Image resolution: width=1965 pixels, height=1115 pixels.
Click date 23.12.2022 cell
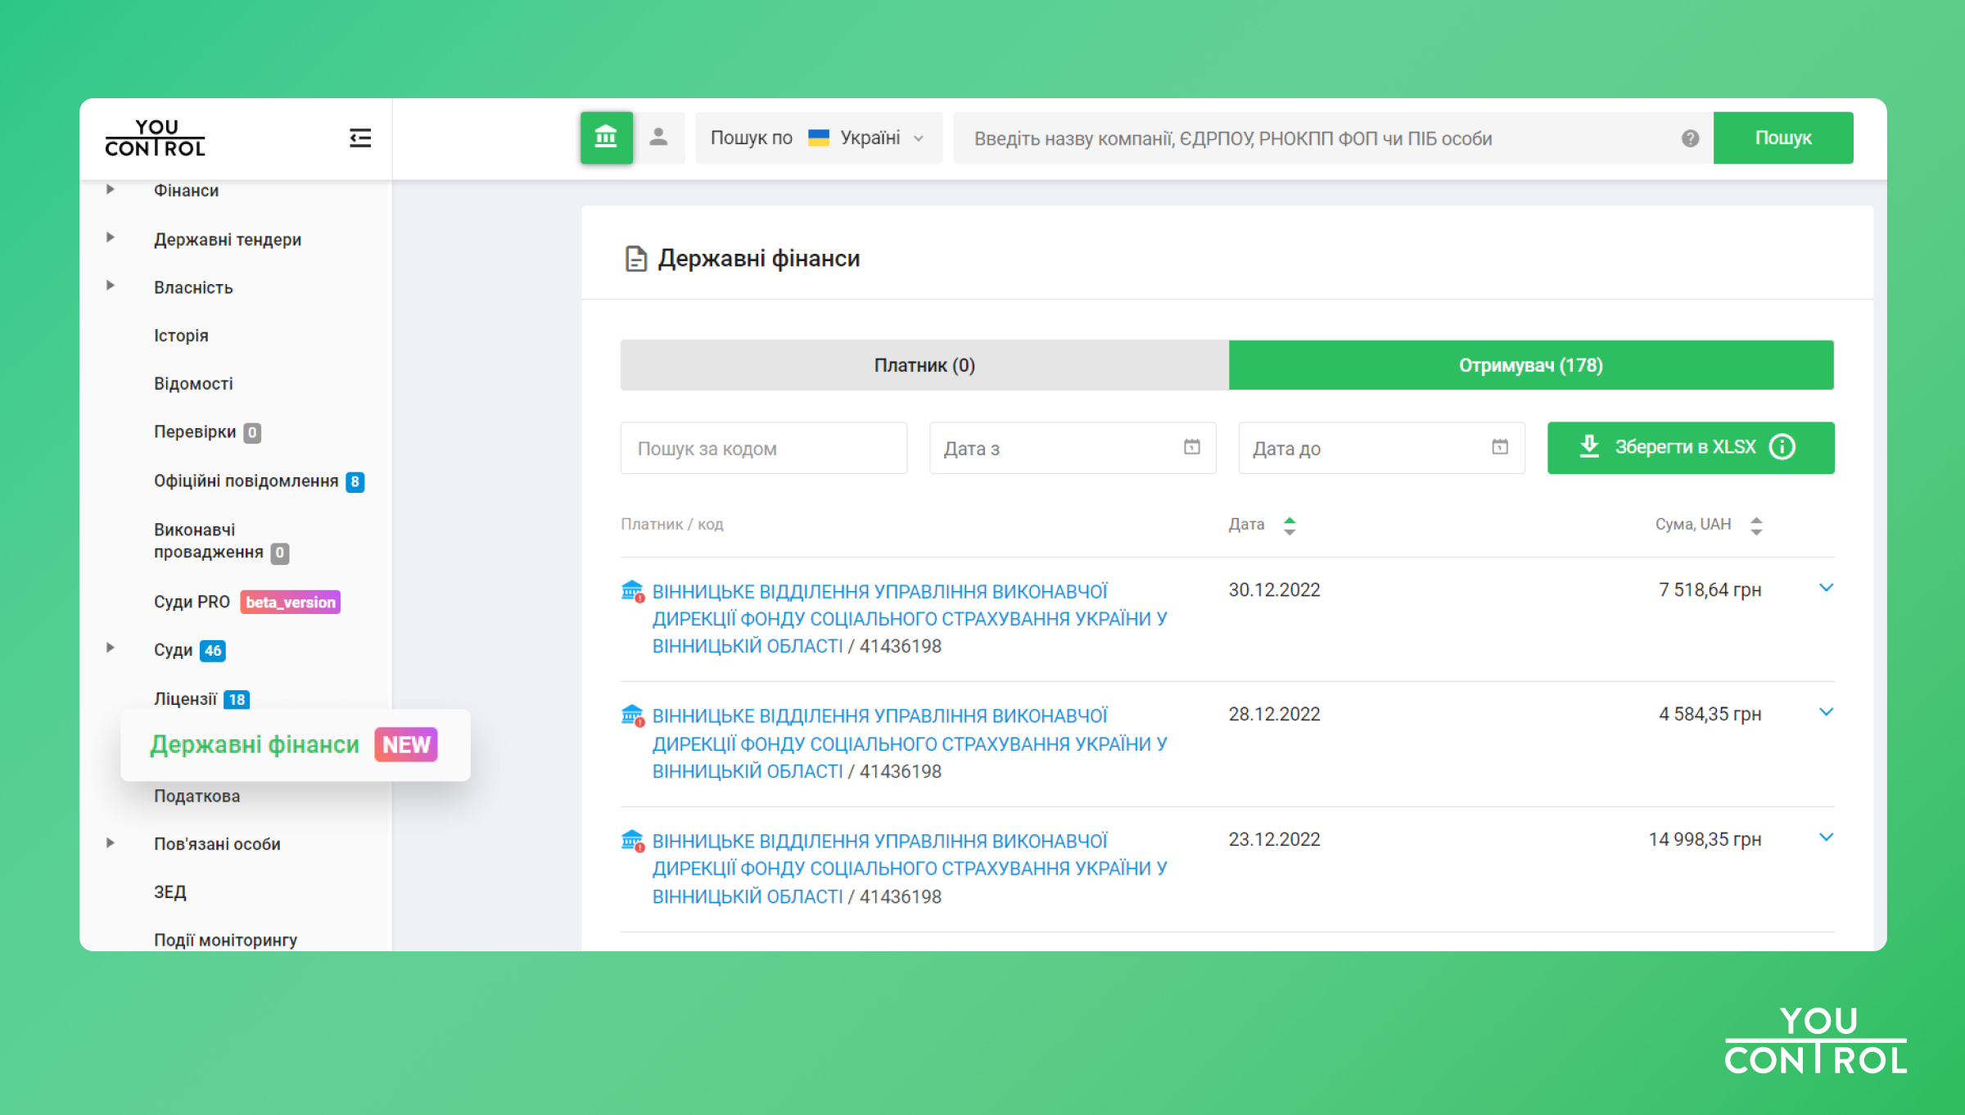(x=1275, y=840)
